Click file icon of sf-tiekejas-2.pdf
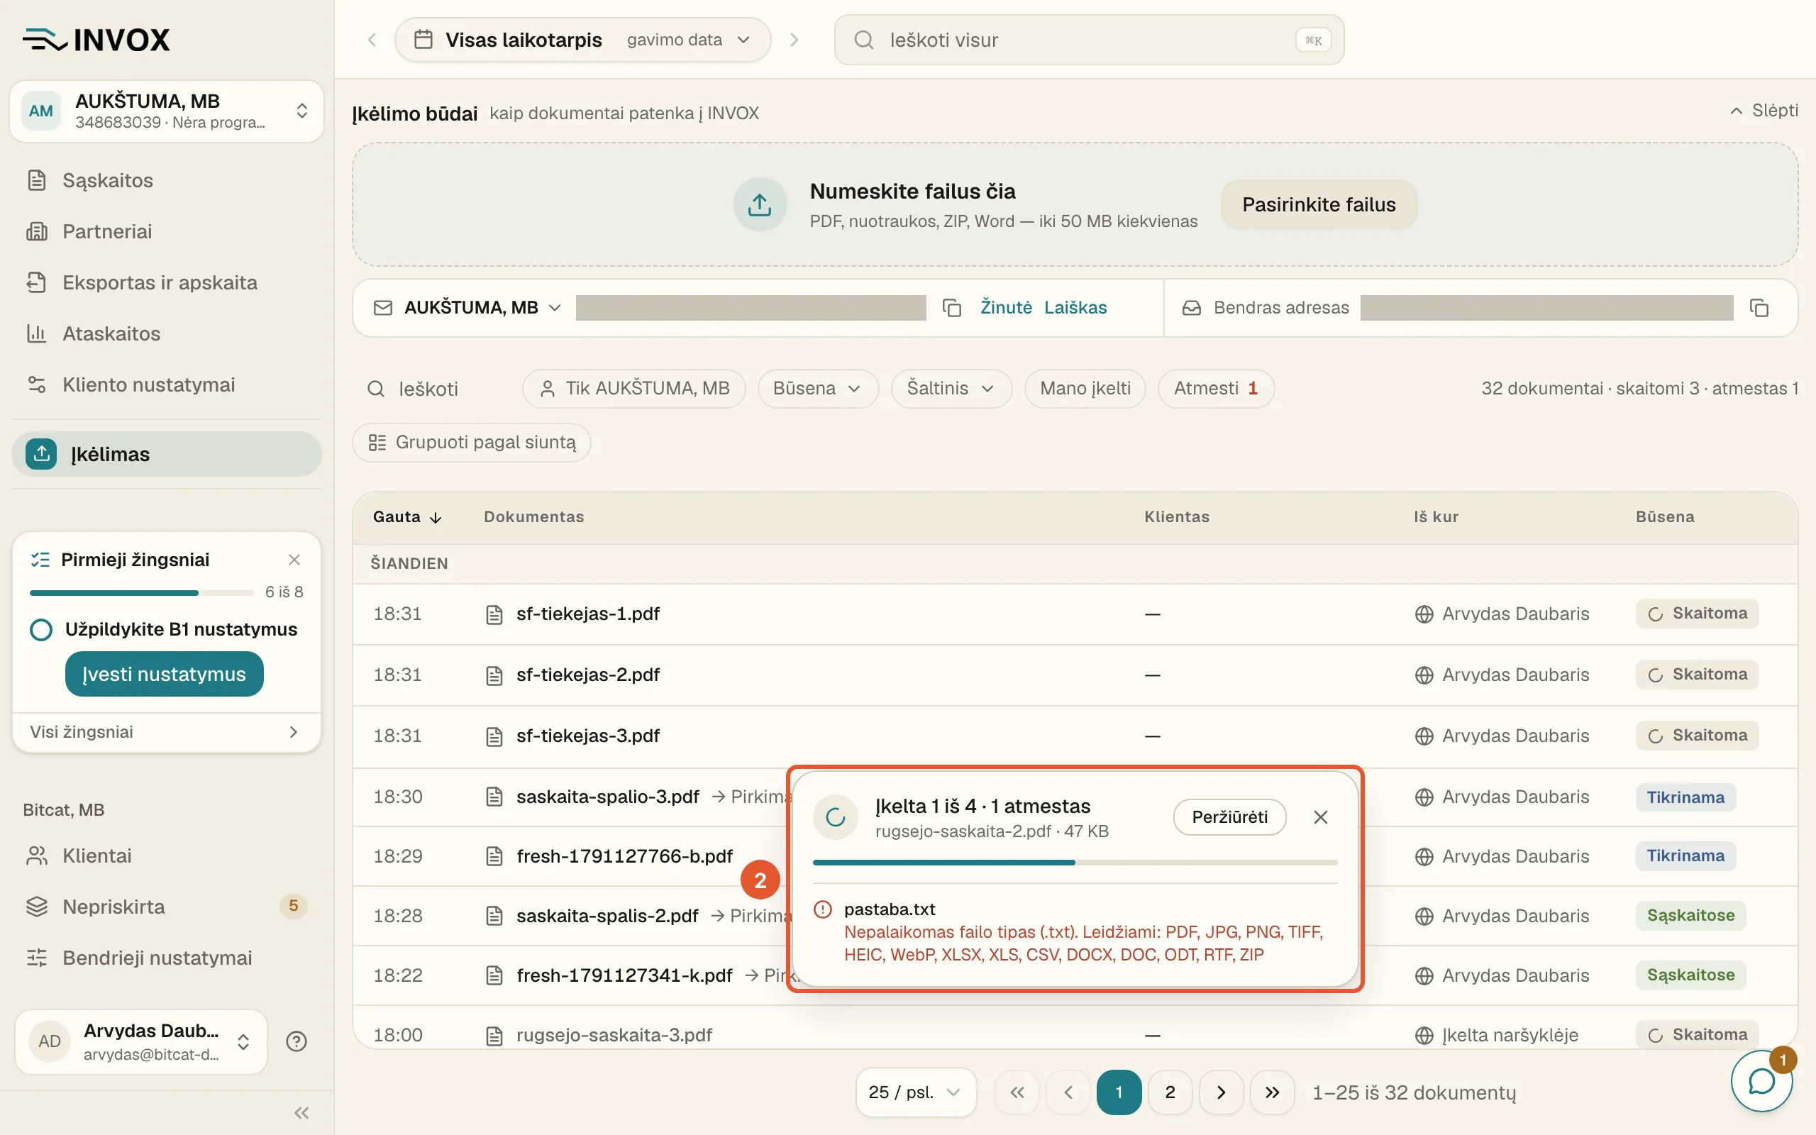Image resolution: width=1816 pixels, height=1135 pixels. tap(494, 675)
